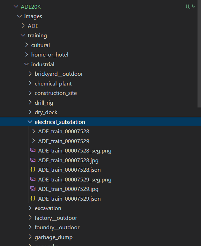Screen dimensions: 201x246
Task: Collapse the electrical_substation folder chevron
Action: click(30, 122)
